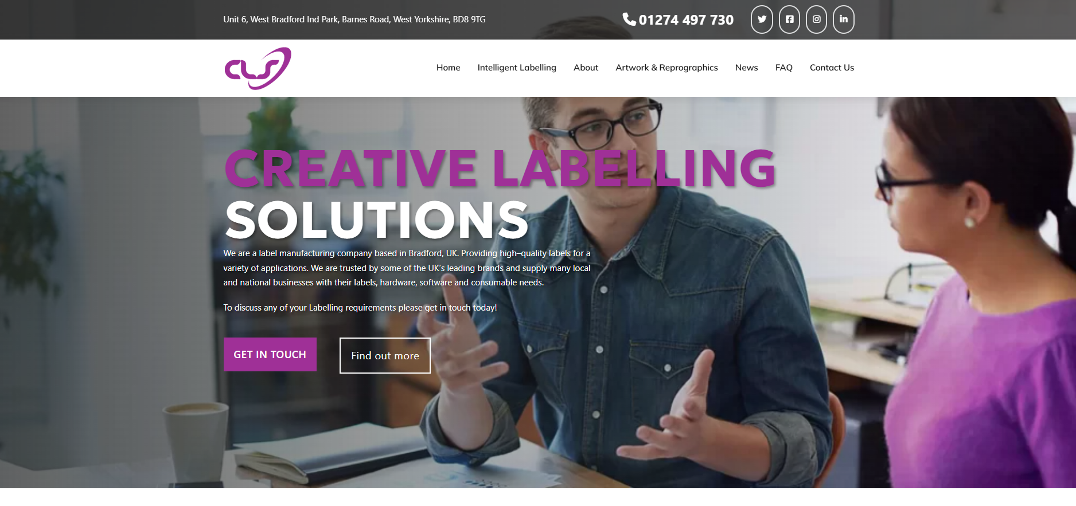Click the purple CLS logo
The width and height of the screenshot is (1076, 506).
coord(258,68)
